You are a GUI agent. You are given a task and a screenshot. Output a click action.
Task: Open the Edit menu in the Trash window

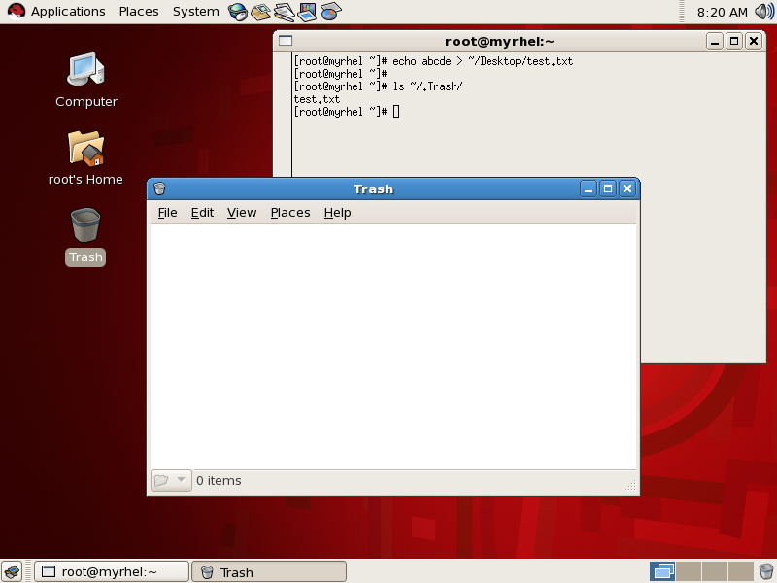tap(202, 212)
